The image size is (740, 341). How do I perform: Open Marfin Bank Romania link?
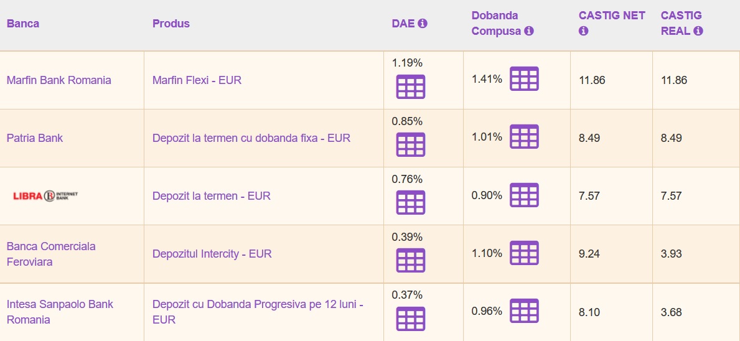(59, 80)
